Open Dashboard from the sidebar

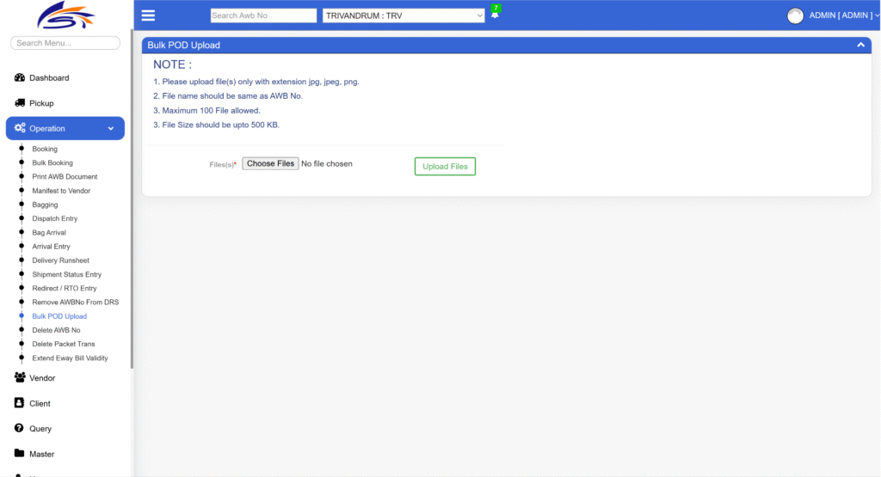pyautogui.click(x=48, y=78)
